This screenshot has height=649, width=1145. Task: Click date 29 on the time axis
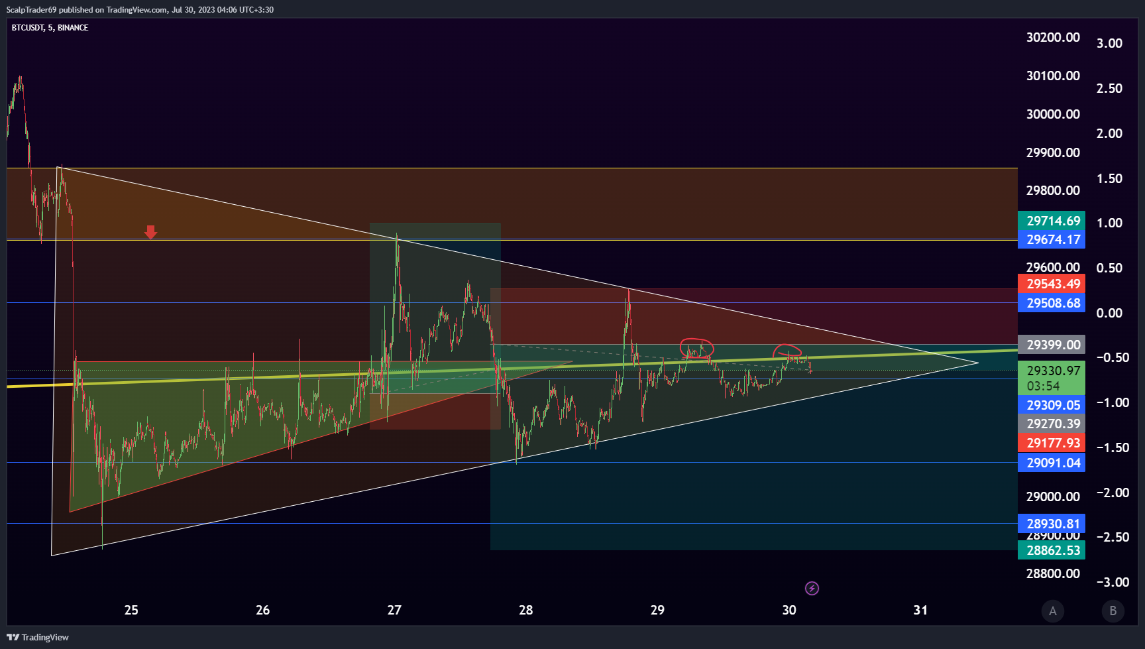[657, 610]
